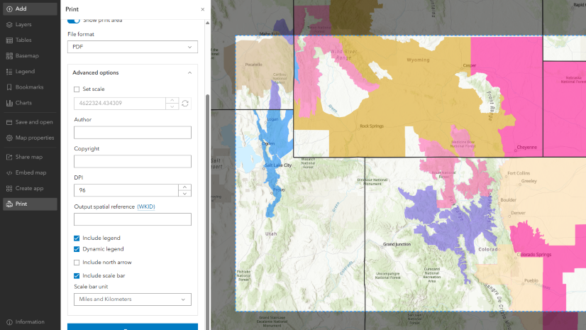Click the scrollbar up arrow in Print panel
Screen dimensions: 586x330
207,23
